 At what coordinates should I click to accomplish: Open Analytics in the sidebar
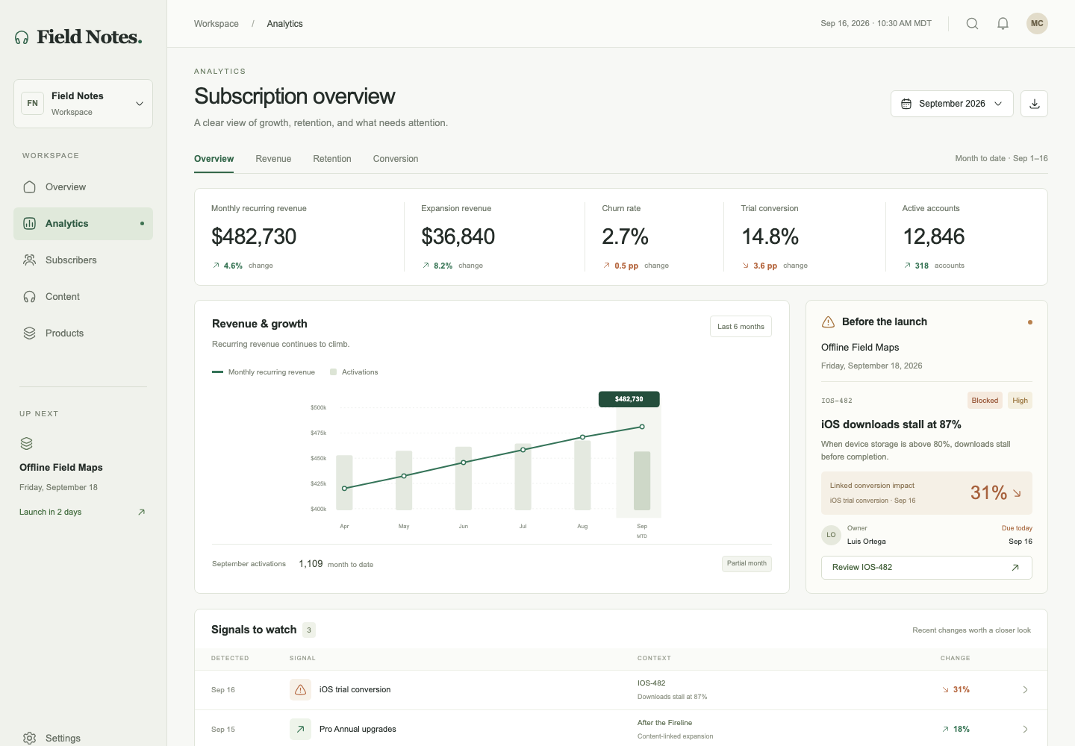83,224
